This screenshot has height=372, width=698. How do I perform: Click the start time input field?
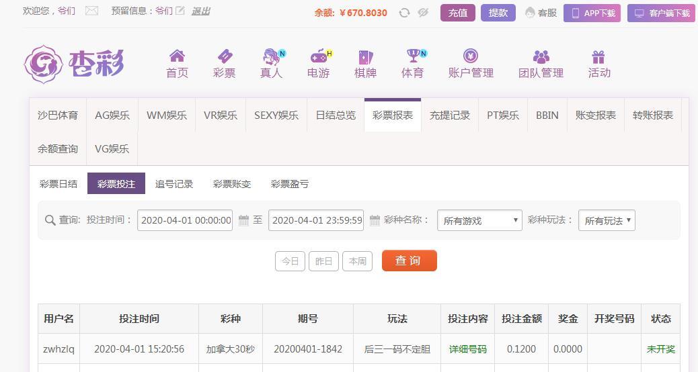(185, 220)
